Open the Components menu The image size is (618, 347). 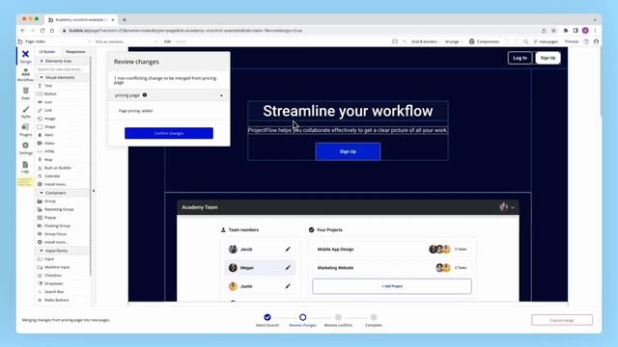(484, 41)
